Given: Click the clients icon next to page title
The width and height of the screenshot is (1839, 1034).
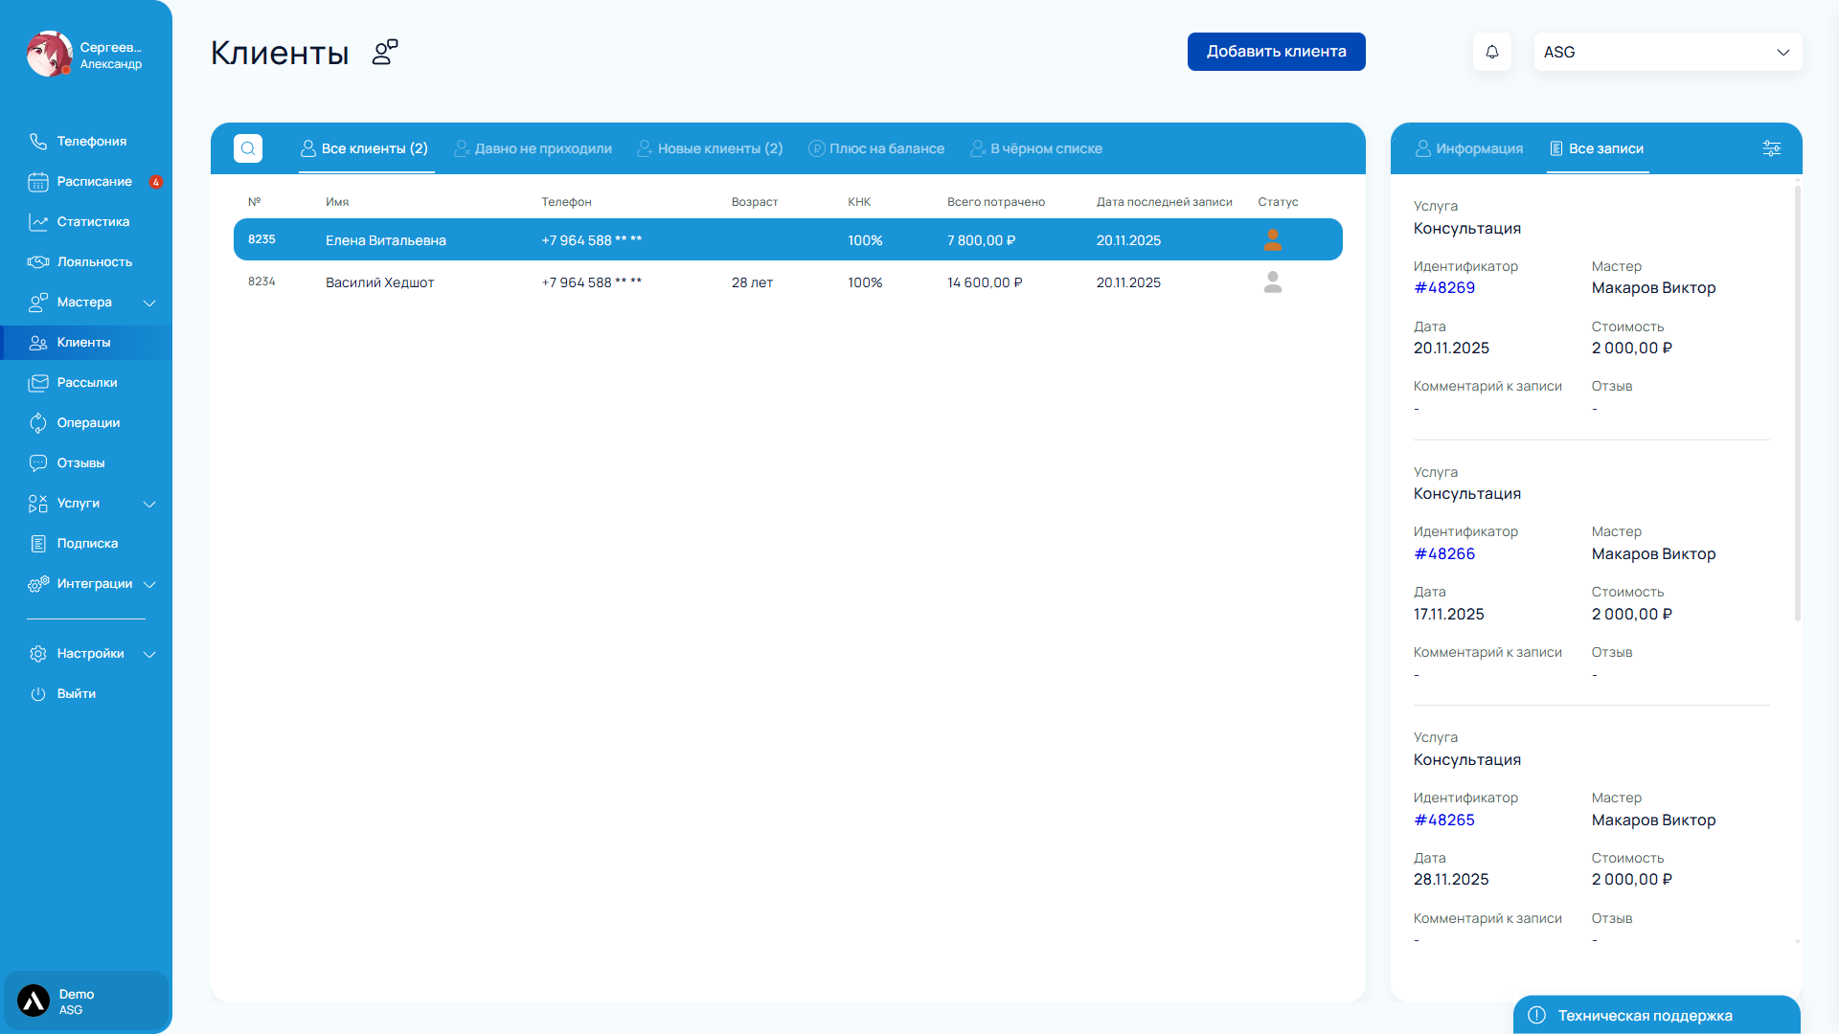Looking at the screenshot, I should [385, 52].
